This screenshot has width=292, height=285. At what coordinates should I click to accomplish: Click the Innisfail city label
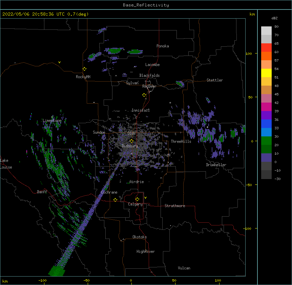[141, 110]
